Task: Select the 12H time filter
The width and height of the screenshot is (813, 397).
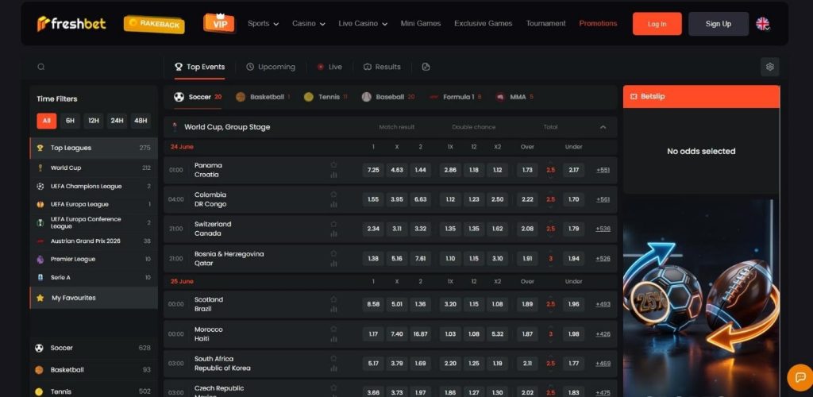Action: [x=94, y=121]
